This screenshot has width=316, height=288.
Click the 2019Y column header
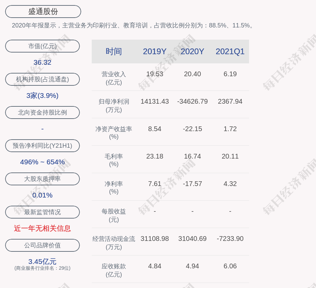click(x=155, y=52)
